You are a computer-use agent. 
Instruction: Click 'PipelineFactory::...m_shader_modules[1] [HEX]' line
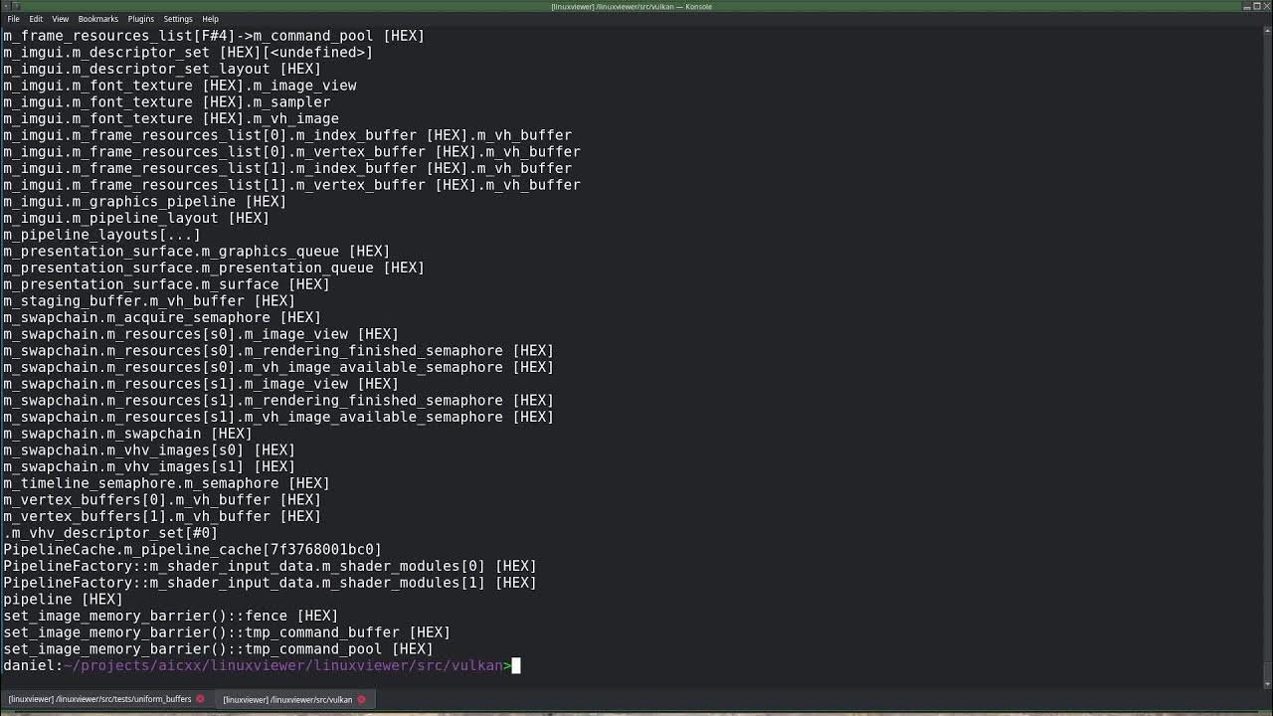click(270, 583)
